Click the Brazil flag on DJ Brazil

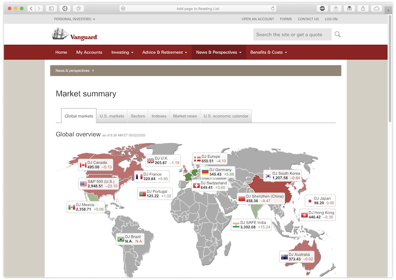pyautogui.click(x=121, y=239)
